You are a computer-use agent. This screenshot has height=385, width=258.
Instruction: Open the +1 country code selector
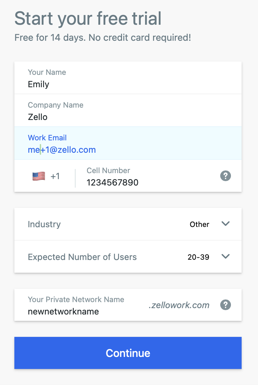(46, 176)
